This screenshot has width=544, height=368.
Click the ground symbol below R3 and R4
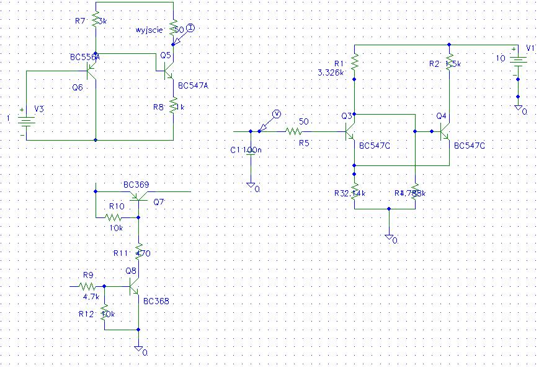(x=389, y=237)
